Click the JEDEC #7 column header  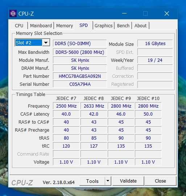click(x=66, y=99)
